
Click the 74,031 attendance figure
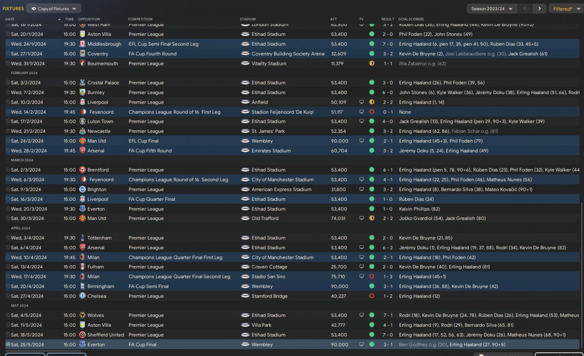coord(338,219)
